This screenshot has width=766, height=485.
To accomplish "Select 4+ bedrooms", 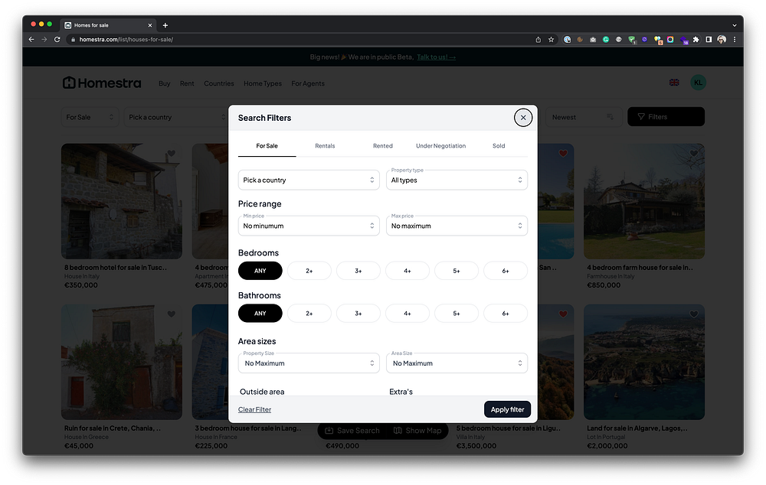I will pyautogui.click(x=408, y=271).
